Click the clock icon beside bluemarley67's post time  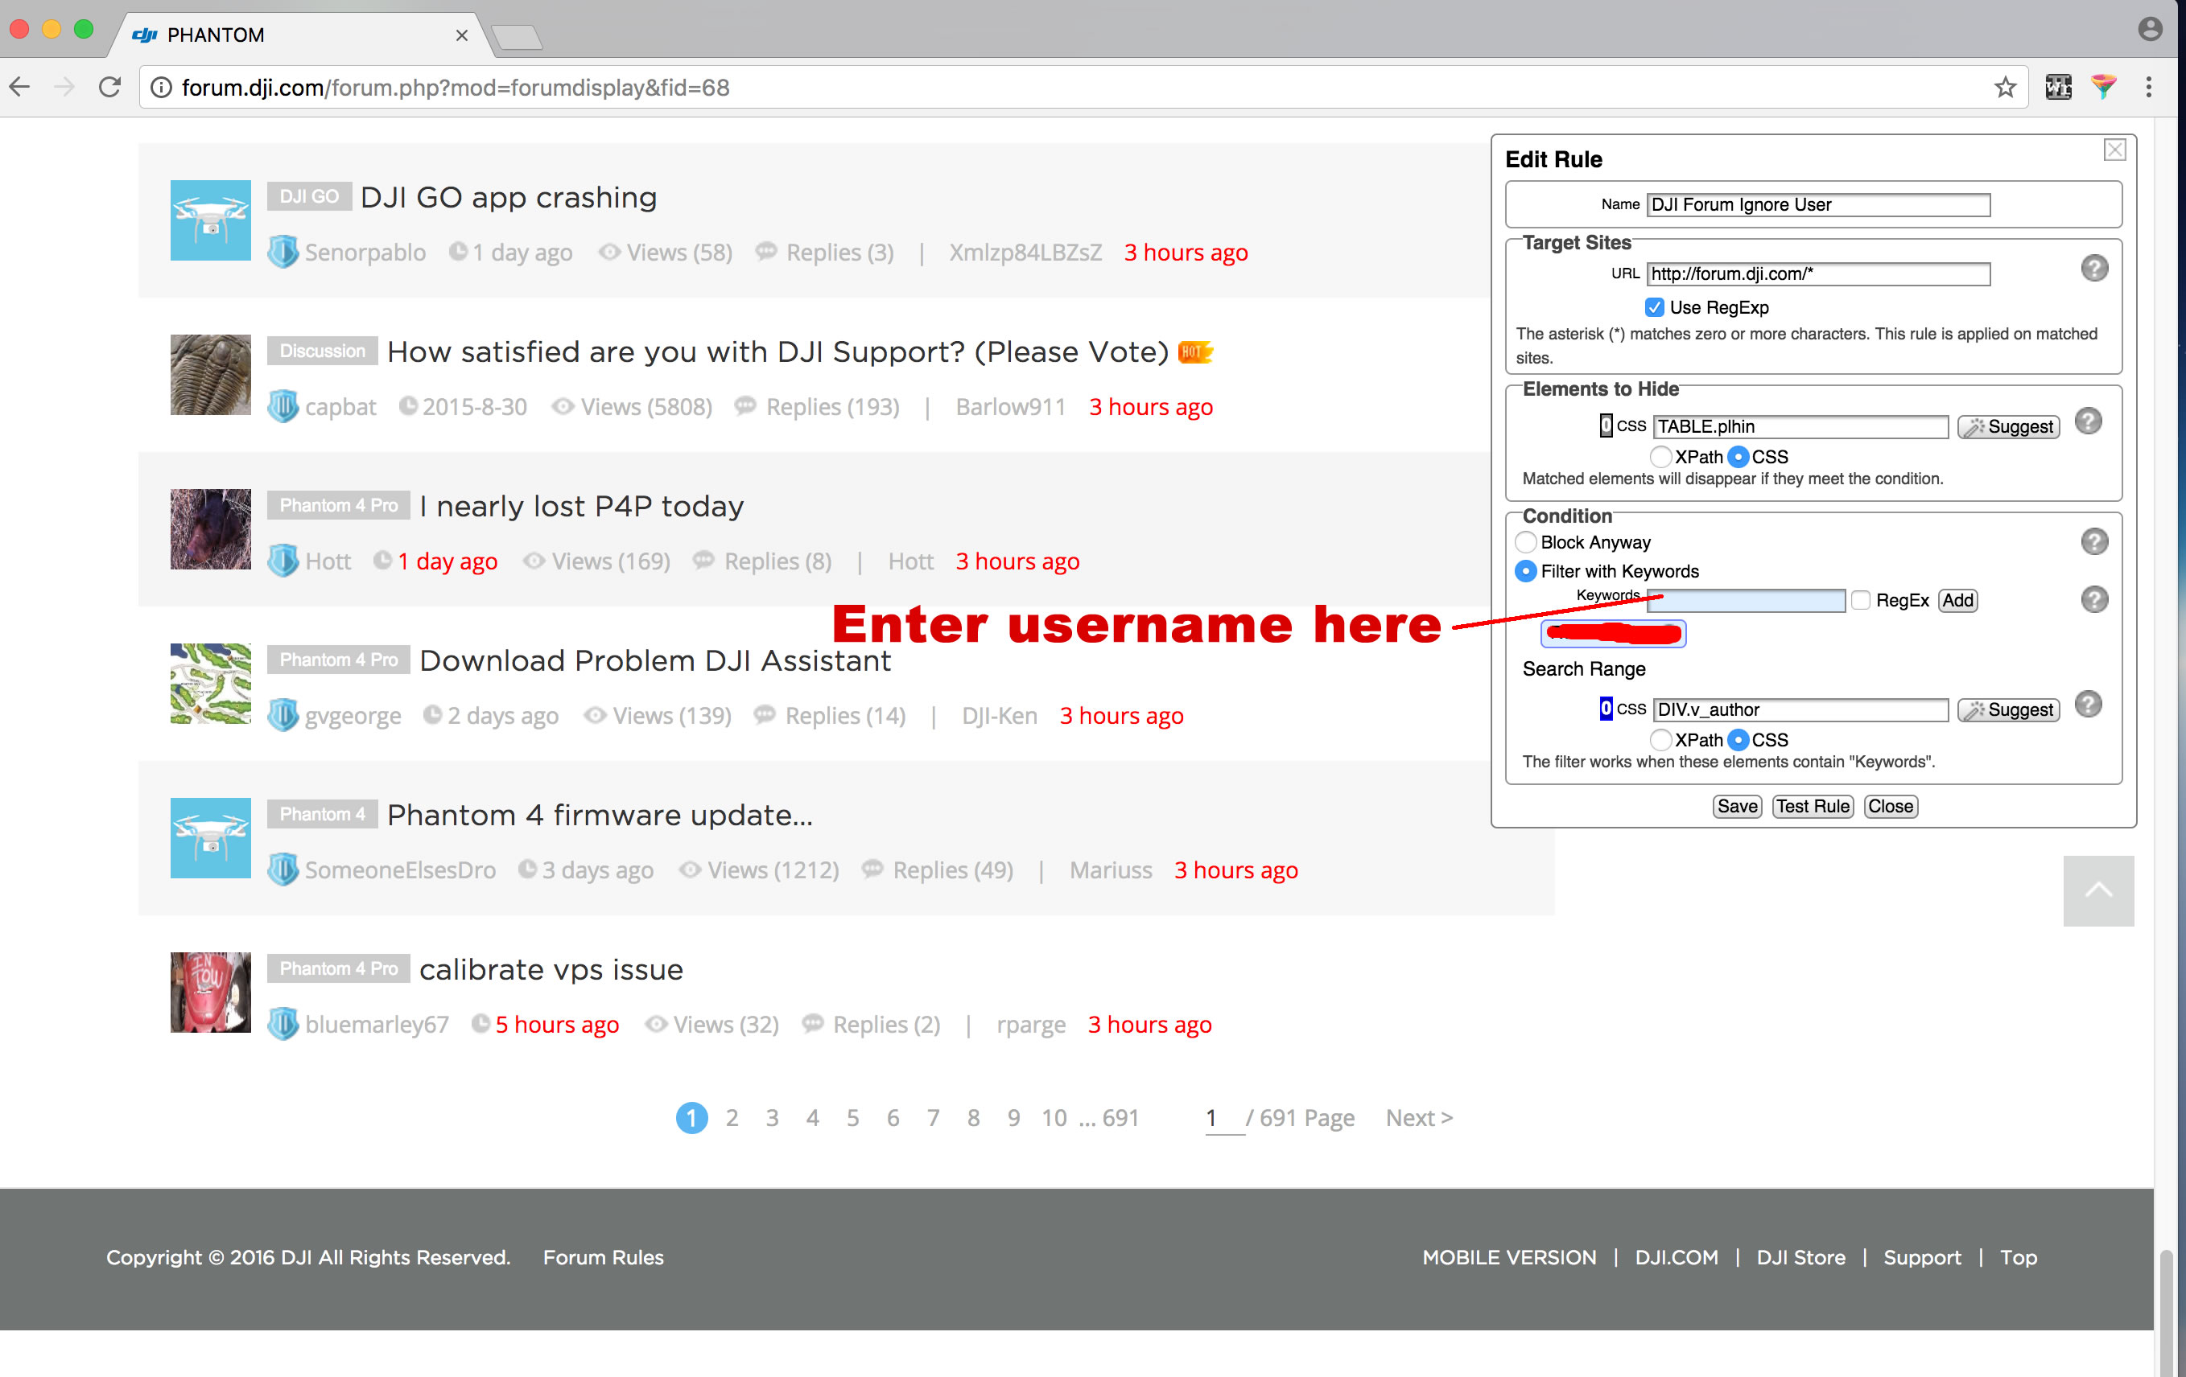481,1023
